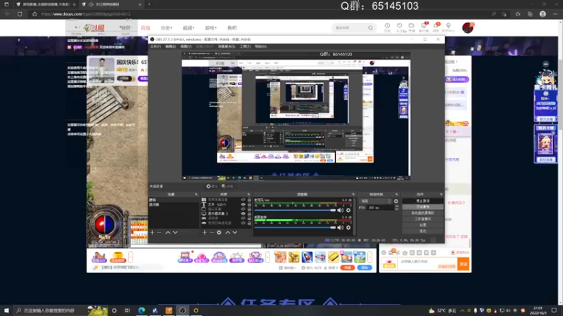Click Stop Streaming button in OBS controls

click(x=423, y=201)
